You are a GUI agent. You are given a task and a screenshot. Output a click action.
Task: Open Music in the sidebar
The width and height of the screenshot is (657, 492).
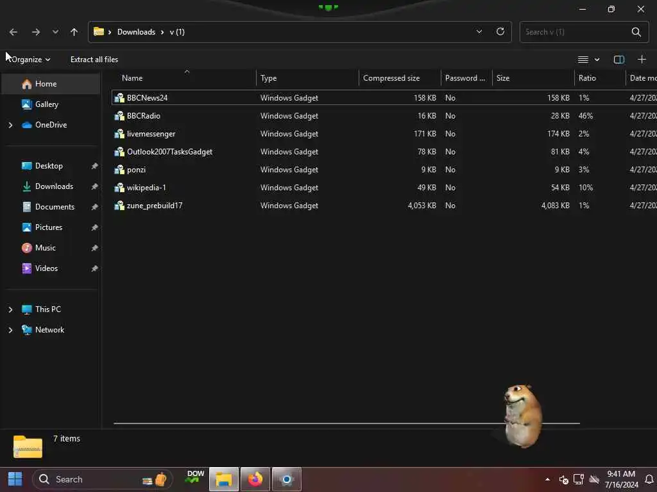(46, 248)
